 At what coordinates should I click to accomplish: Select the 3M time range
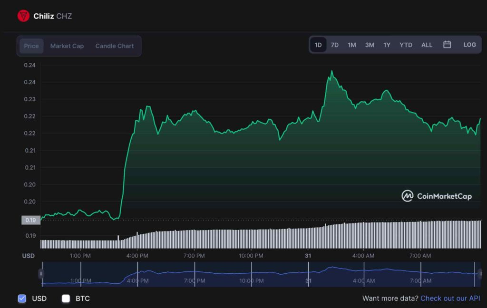(x=370, y=45)
